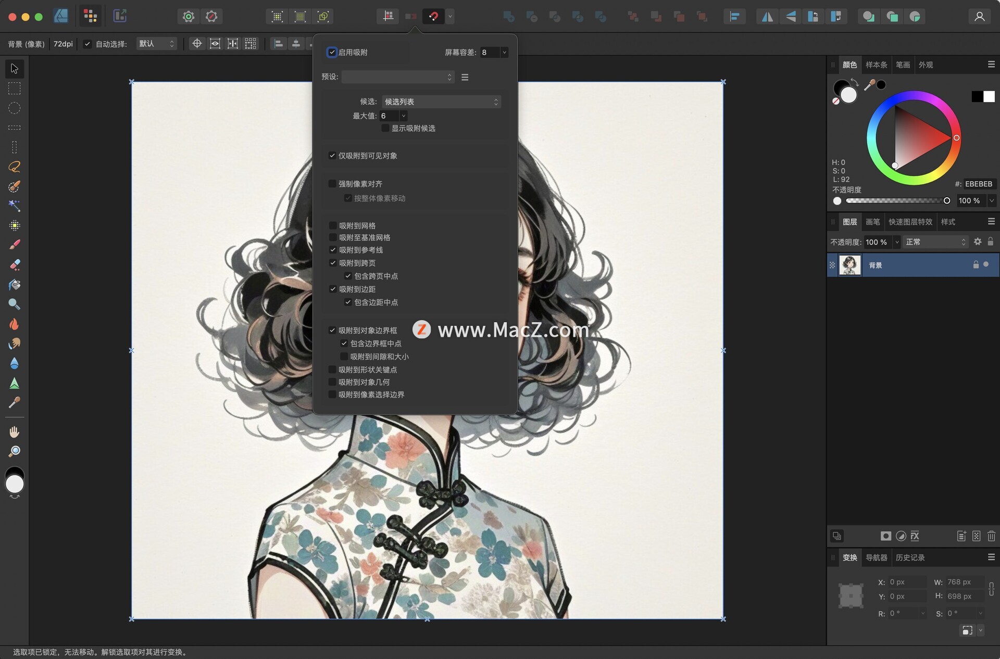This screenshot has height=659, width=1000.
Task: Expand snapping options arrow beside magnet
Action: (x=450, y=16)
